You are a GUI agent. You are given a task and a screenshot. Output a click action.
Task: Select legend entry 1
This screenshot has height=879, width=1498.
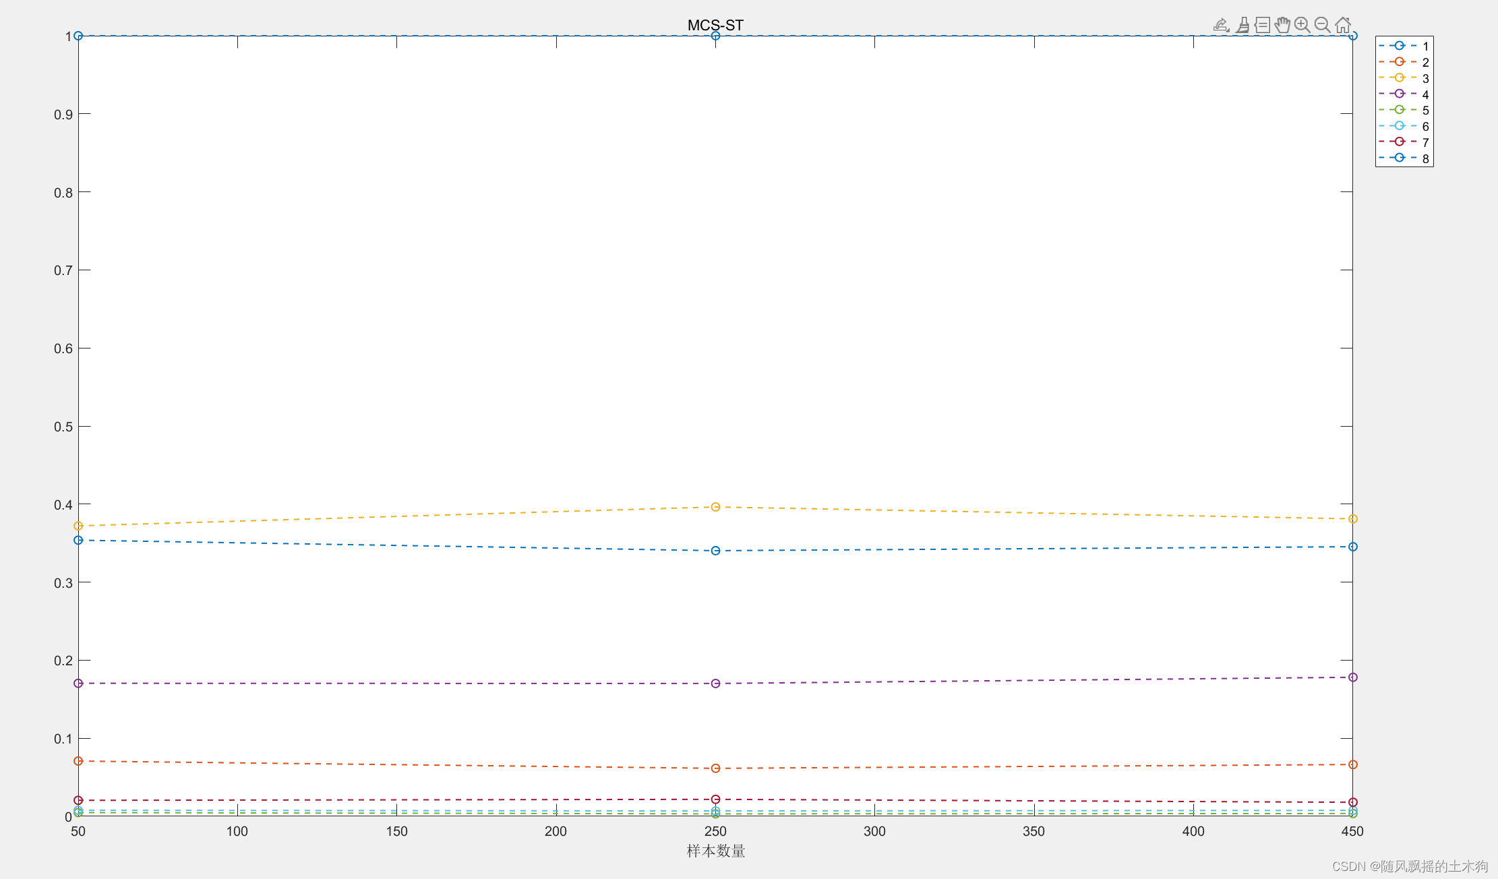(1404, 46)
